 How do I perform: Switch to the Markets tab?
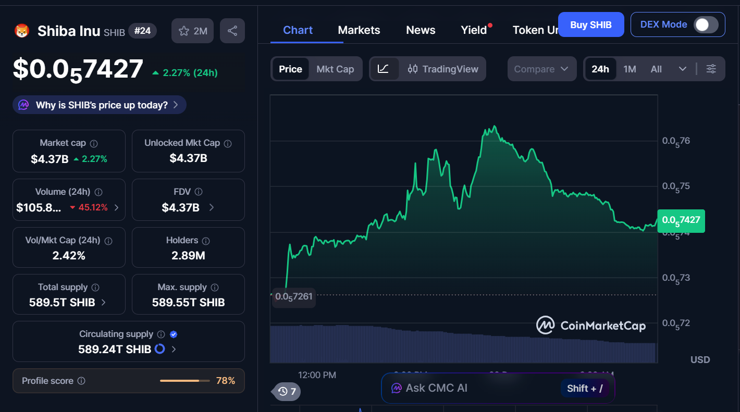pos(359,30)
